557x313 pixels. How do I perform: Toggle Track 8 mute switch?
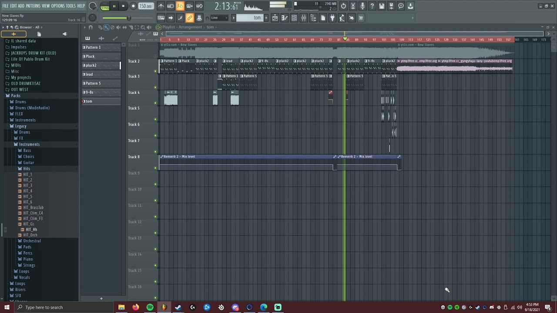[x=155, y=168]
